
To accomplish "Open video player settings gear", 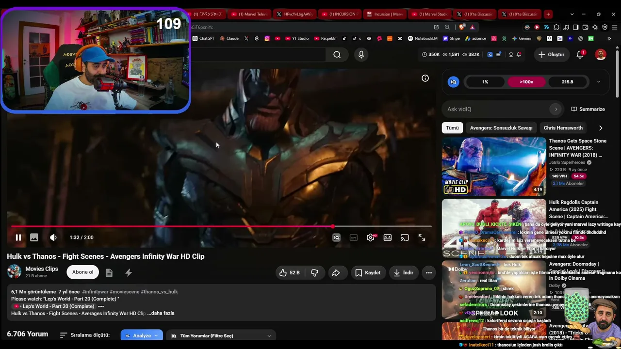I will click(x=371, y=238).
